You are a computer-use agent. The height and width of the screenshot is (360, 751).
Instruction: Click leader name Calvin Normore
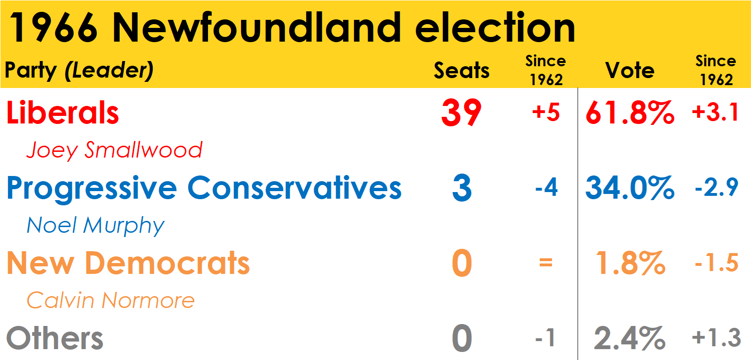coord(111,300)
